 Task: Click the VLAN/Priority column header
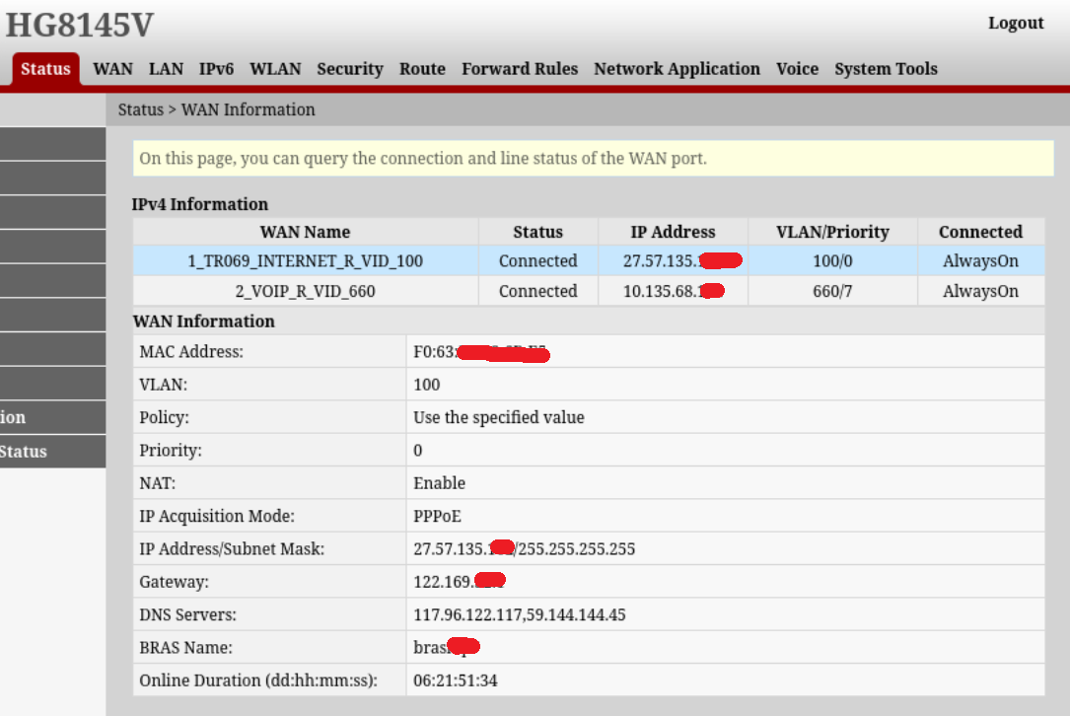pyautogui.click(x=832, y=232)
